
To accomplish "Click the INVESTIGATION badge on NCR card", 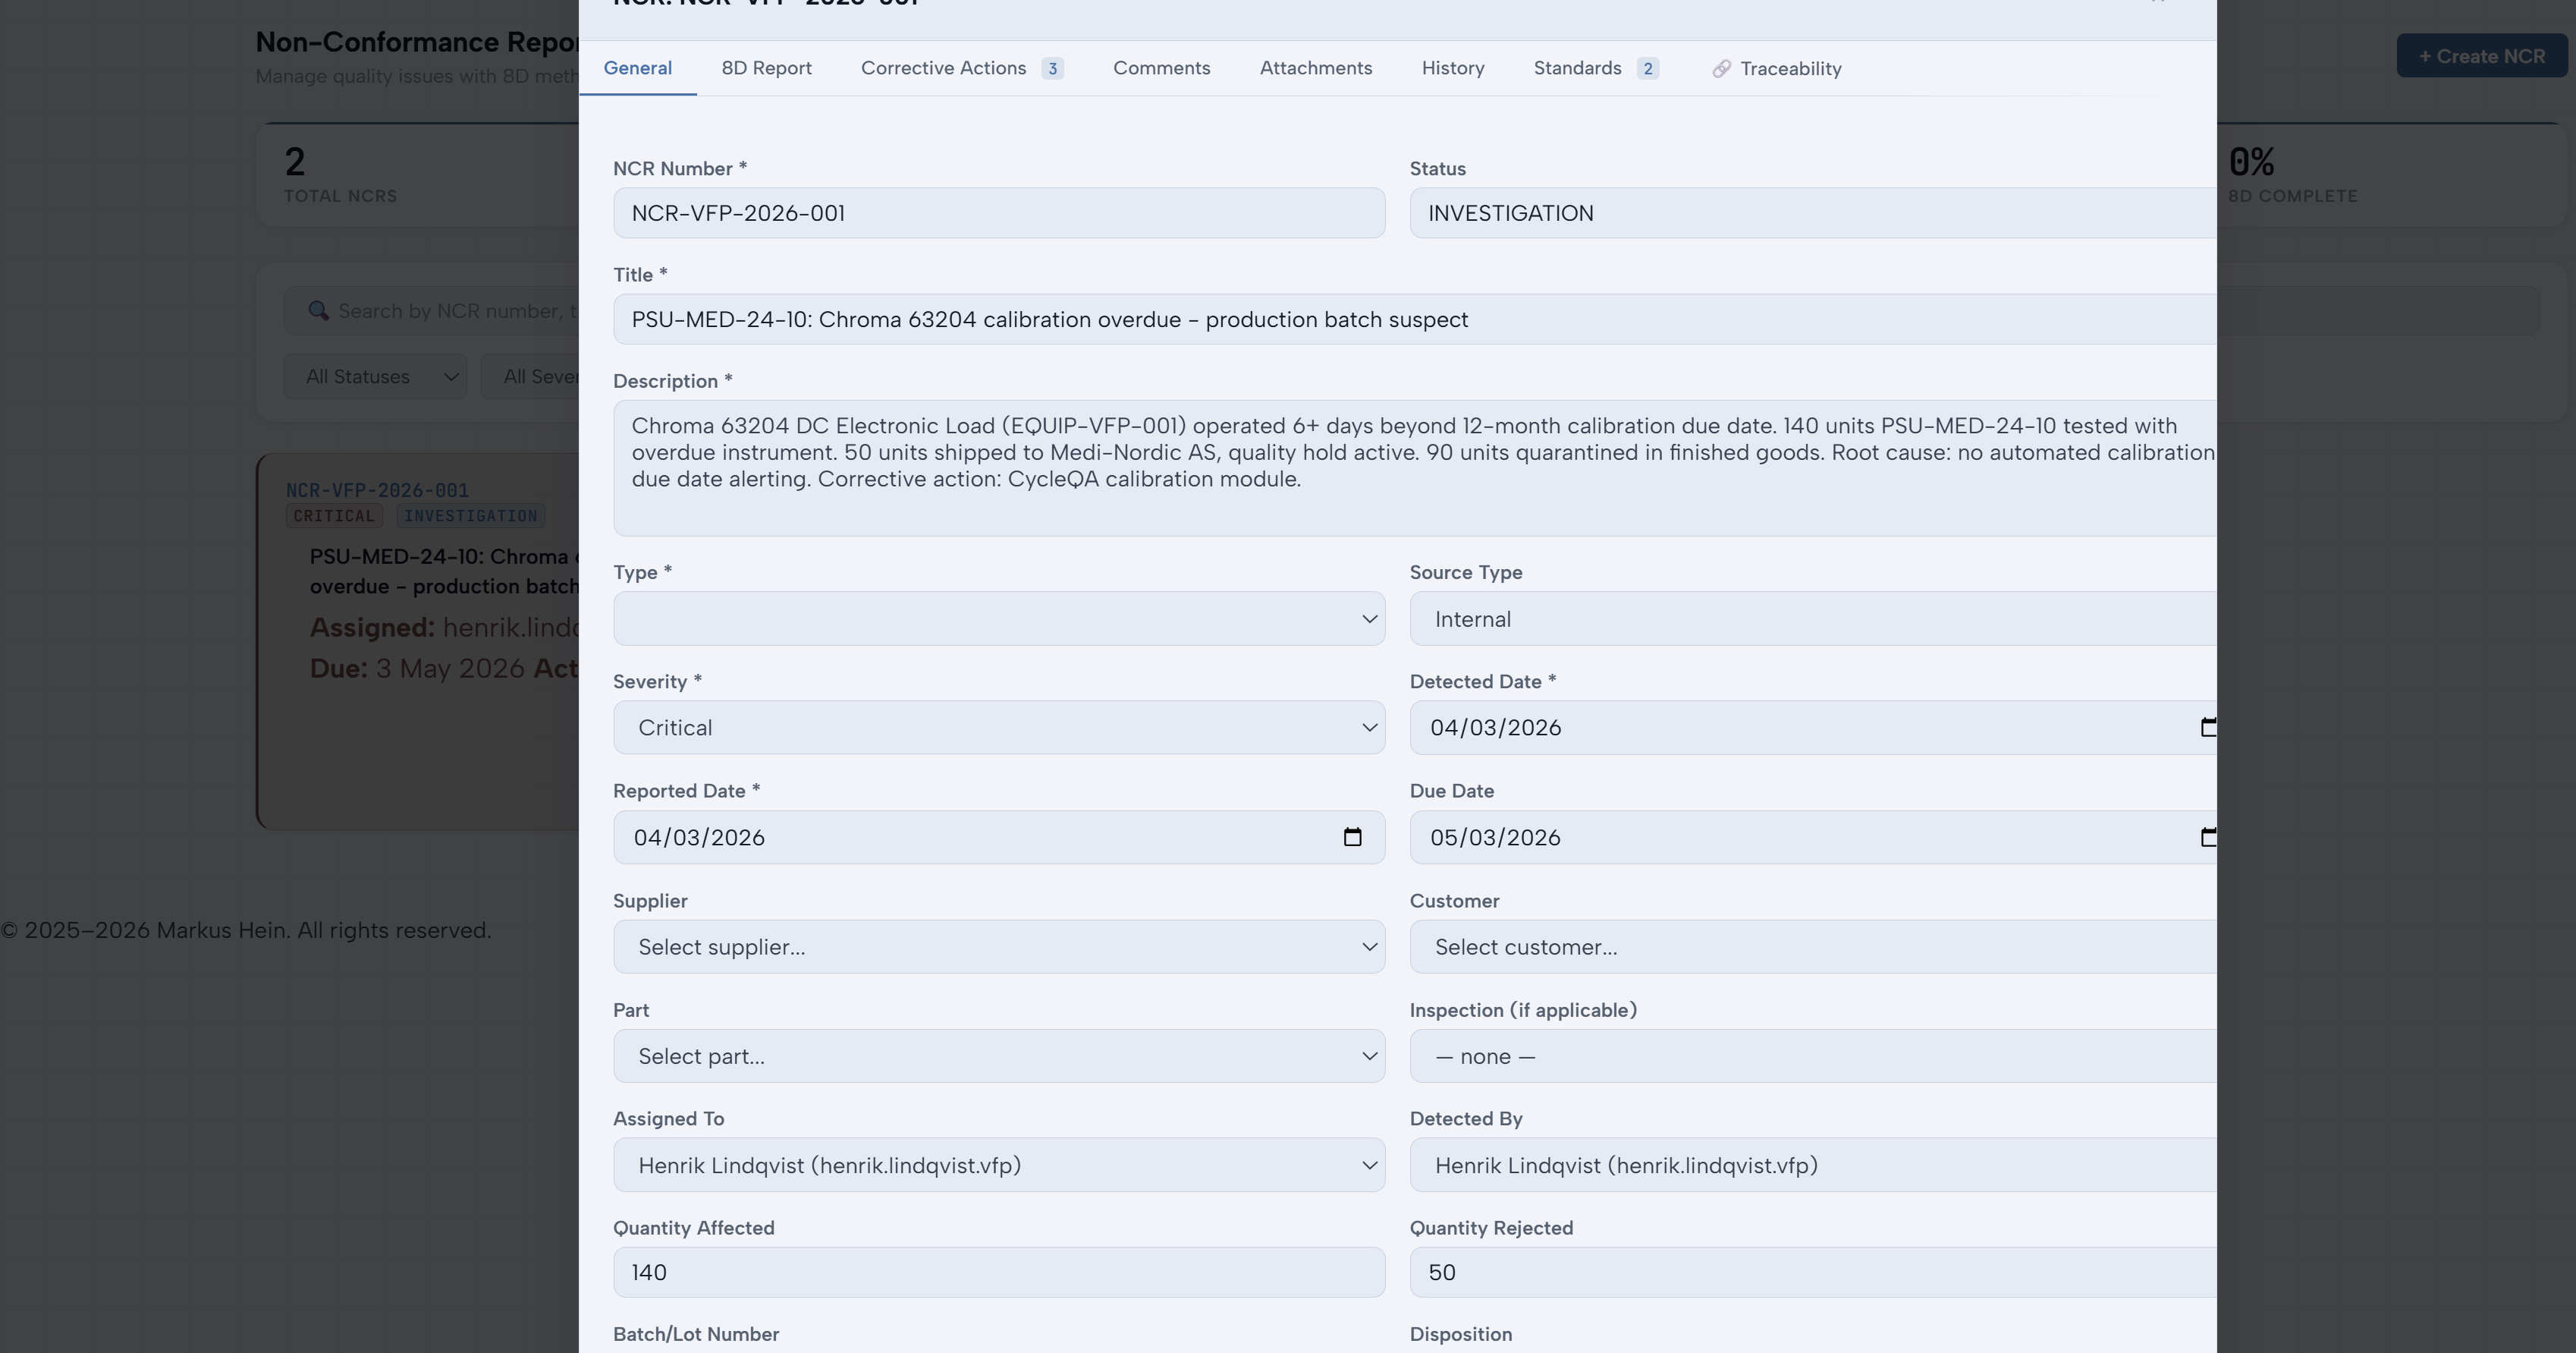I will (x=470, y=516).
